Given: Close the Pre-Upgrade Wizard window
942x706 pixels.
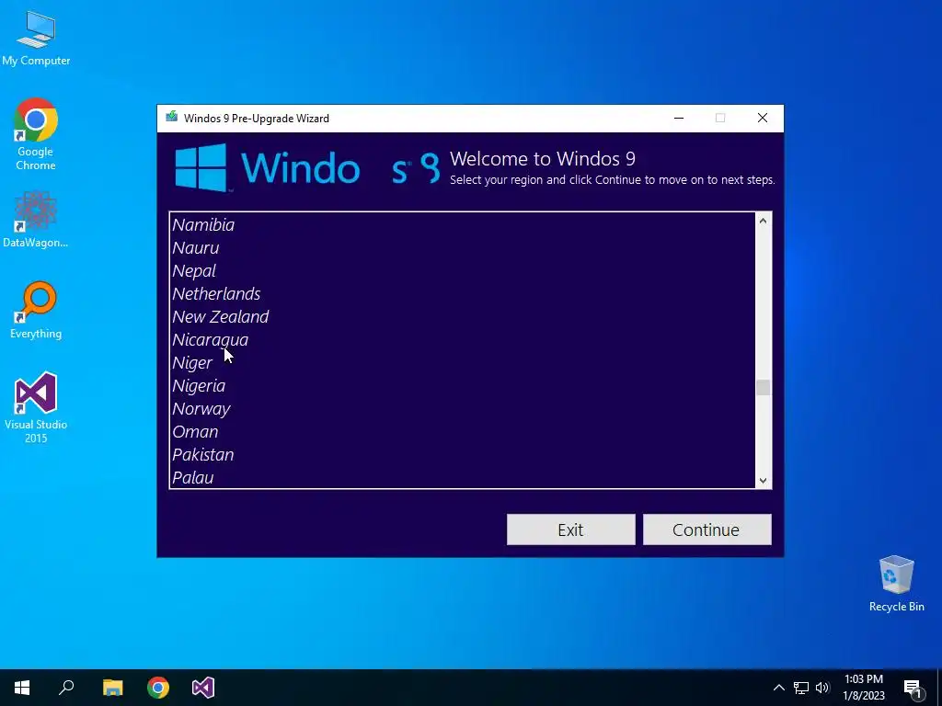Looking at the screenshot, I should [x=763, y=119].
